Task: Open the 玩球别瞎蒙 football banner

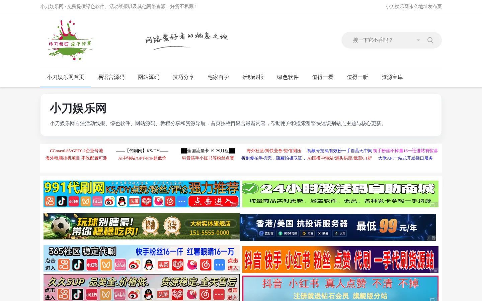Action: [142, 226]
